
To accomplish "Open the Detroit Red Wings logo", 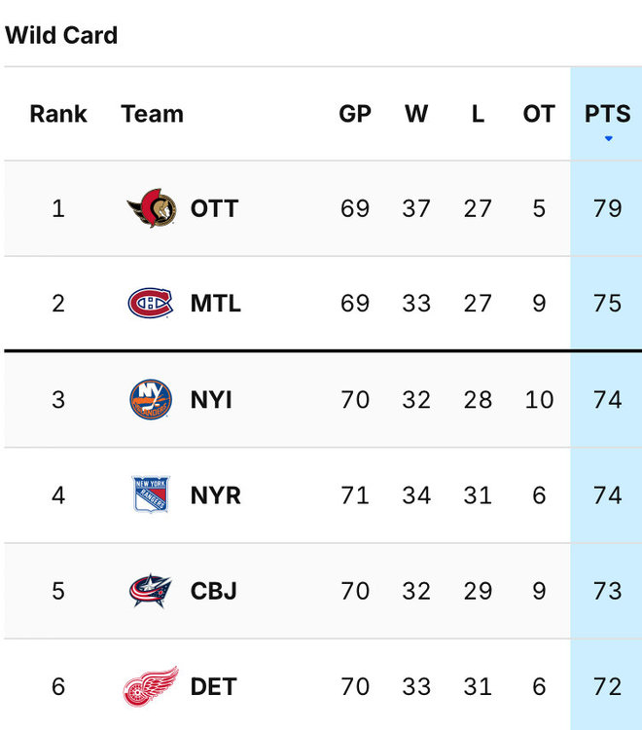I will tap(150, 687).
